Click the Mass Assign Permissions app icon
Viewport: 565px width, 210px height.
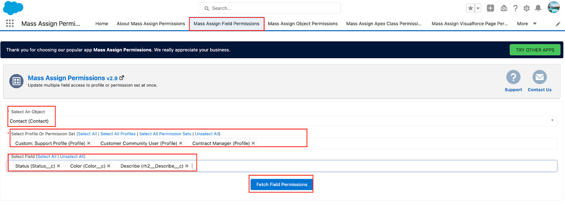click(x=16, y=81)
